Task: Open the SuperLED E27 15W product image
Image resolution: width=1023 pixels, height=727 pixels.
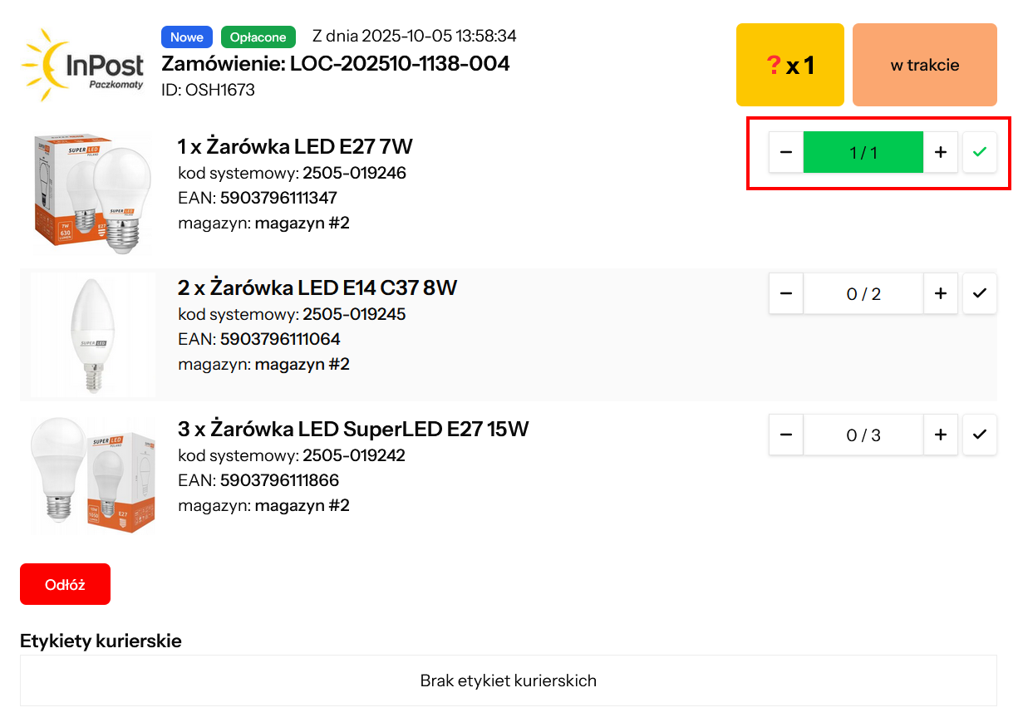Action: [x=92, y=476]
